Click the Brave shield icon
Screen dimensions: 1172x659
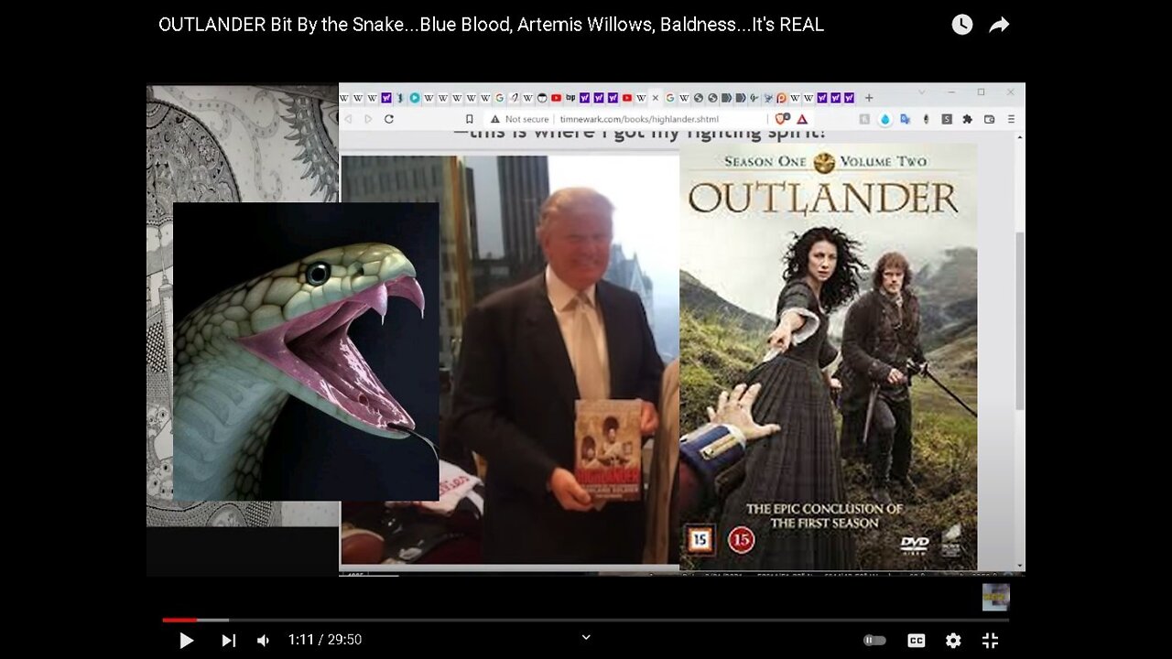pos(782,119)
